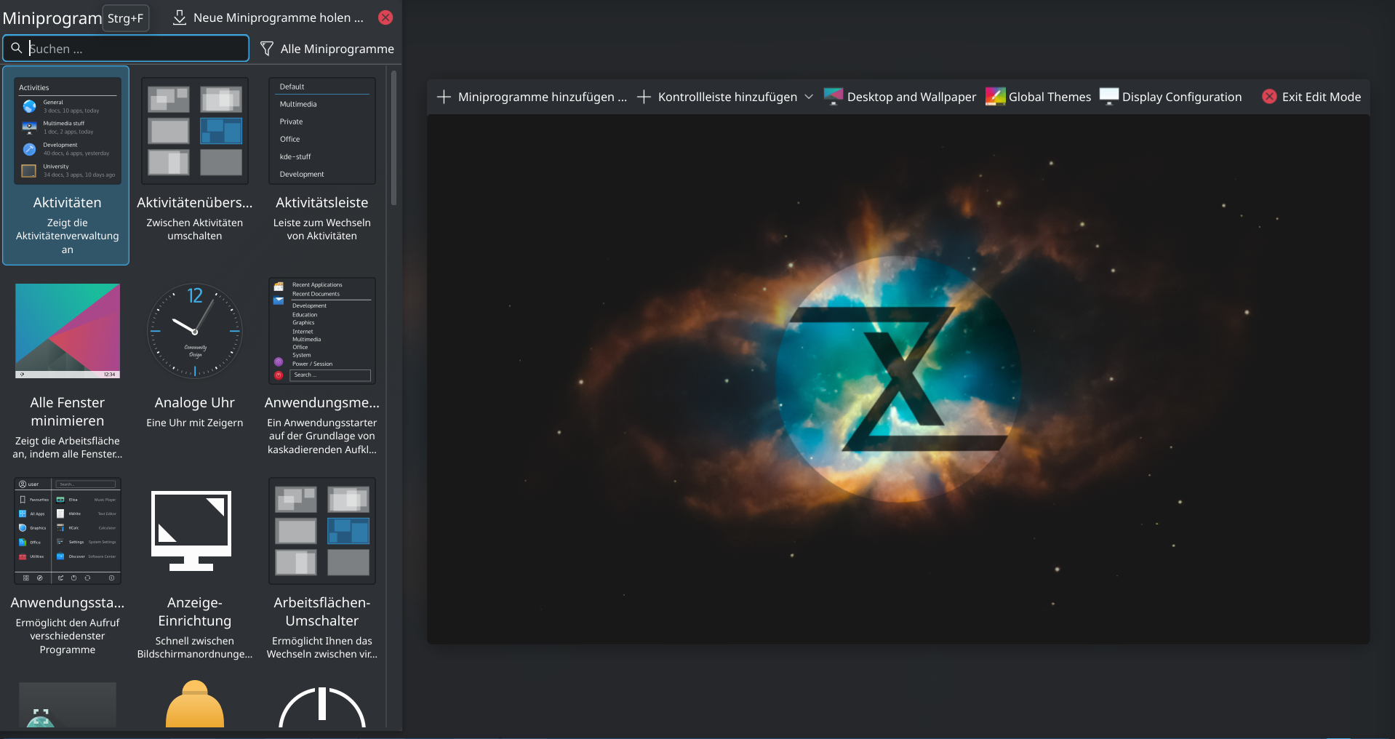Select the yellow bell widget icon
1395x739 pixels.
195,704
